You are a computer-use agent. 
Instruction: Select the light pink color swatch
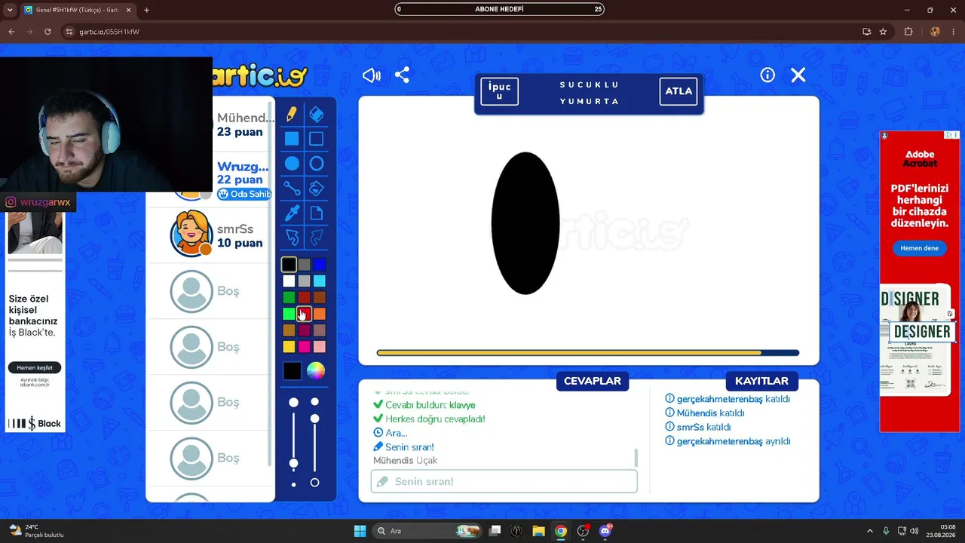[320, 347]
